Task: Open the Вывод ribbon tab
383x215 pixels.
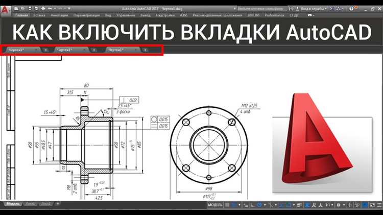Action: coord(146,15)
